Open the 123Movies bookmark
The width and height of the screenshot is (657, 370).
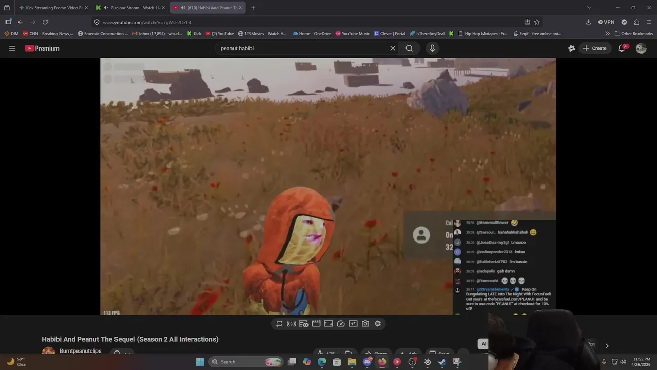[262, 34]
